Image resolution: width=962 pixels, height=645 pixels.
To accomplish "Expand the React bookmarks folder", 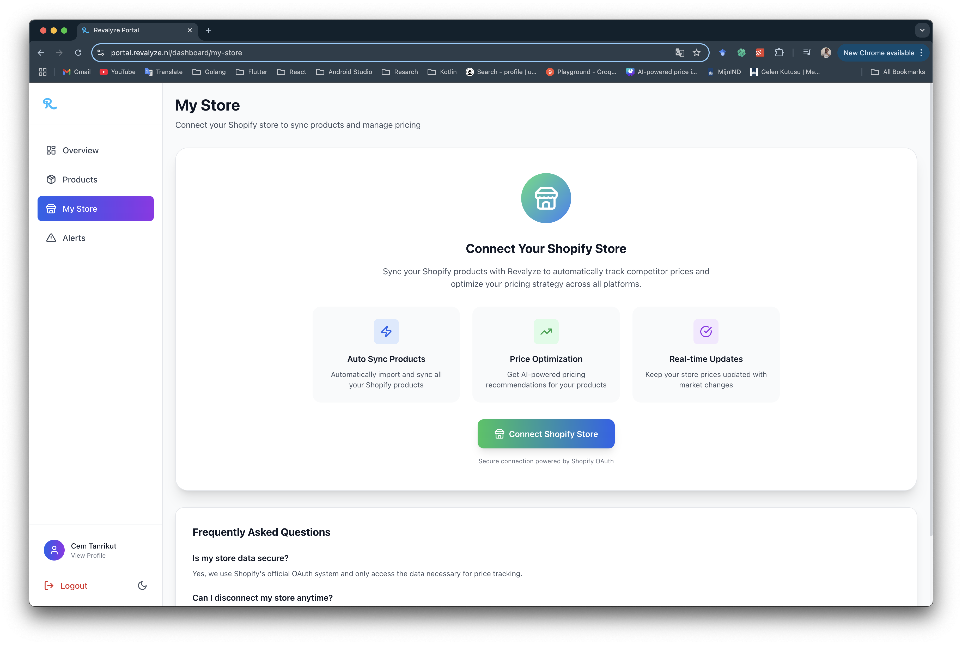I will tap(292, 72).
